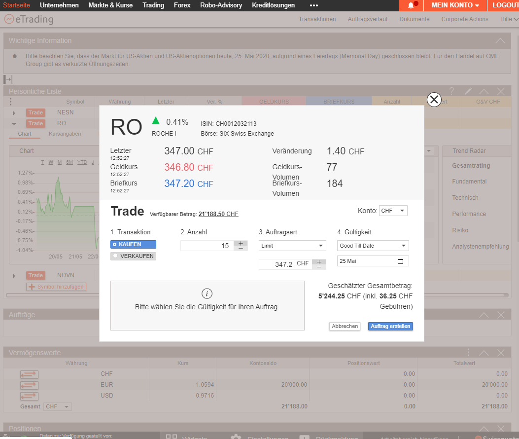This screenshot has height=439, width=519.
Task: Open help icon of Persönliche Liste
Action: [451, 91]
